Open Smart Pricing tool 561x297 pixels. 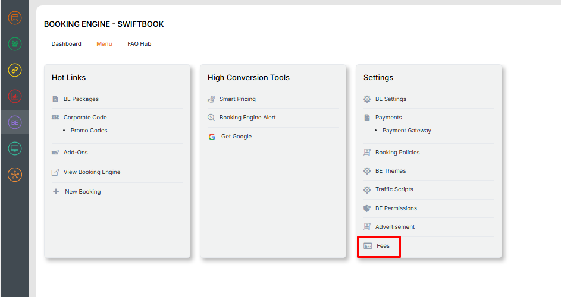[x=237, y=99]
